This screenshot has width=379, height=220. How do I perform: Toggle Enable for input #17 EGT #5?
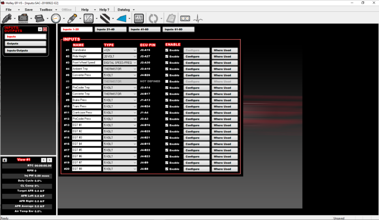167,150
